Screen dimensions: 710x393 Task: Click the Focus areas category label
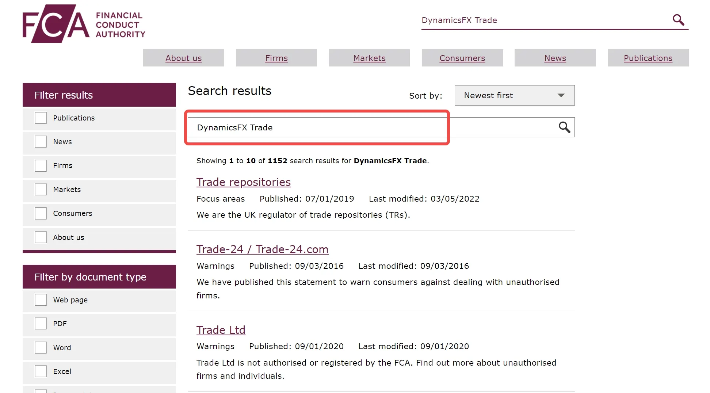(x=221, y=199)
